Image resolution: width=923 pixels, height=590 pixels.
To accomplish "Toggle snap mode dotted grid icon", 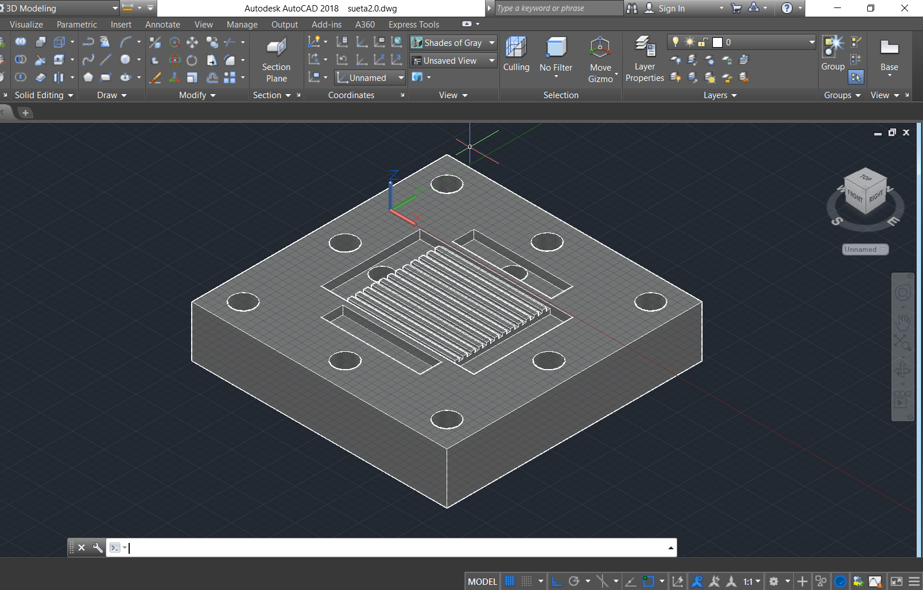I will click(x=526, y=581).
